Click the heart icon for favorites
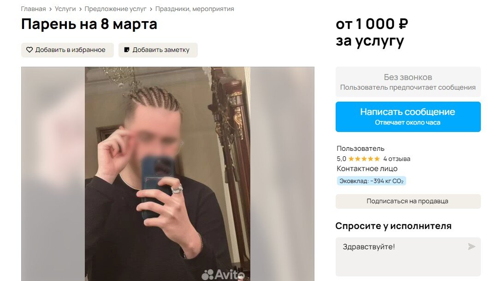The height and width of the screenshot is (281, 497). [30, 50]
